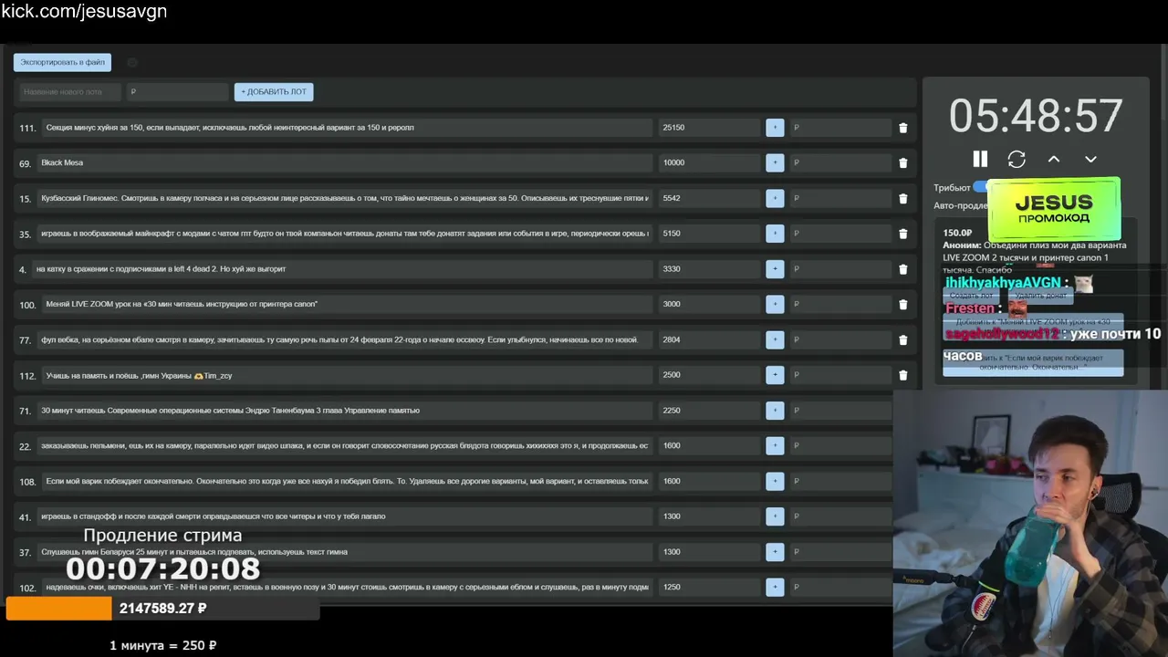Click the ruble add-amount field of lot 111
Screen dimensions: 1168x657
coord(840,128)
